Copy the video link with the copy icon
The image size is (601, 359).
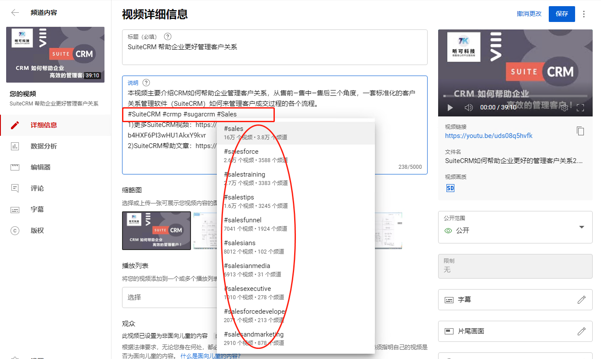click(x=580, y=131)
